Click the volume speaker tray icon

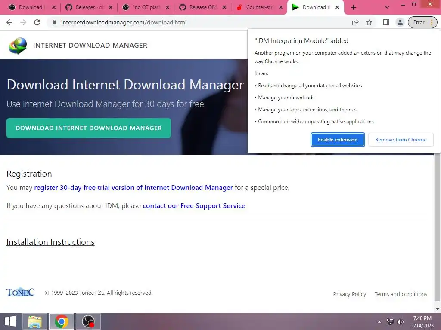coord(401,322)
